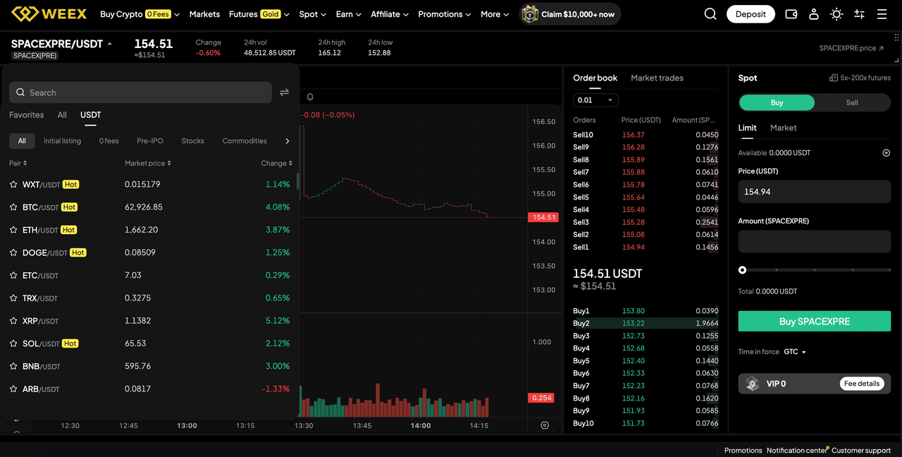902x457 pixels.
Task: Favorite the TRX/USDT pair star
Action: pyautogui.click(x=13, y=298)
